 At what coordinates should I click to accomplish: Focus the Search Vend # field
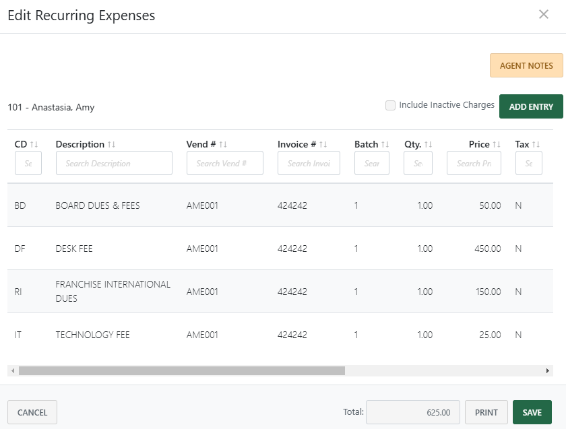click(225, 163)
